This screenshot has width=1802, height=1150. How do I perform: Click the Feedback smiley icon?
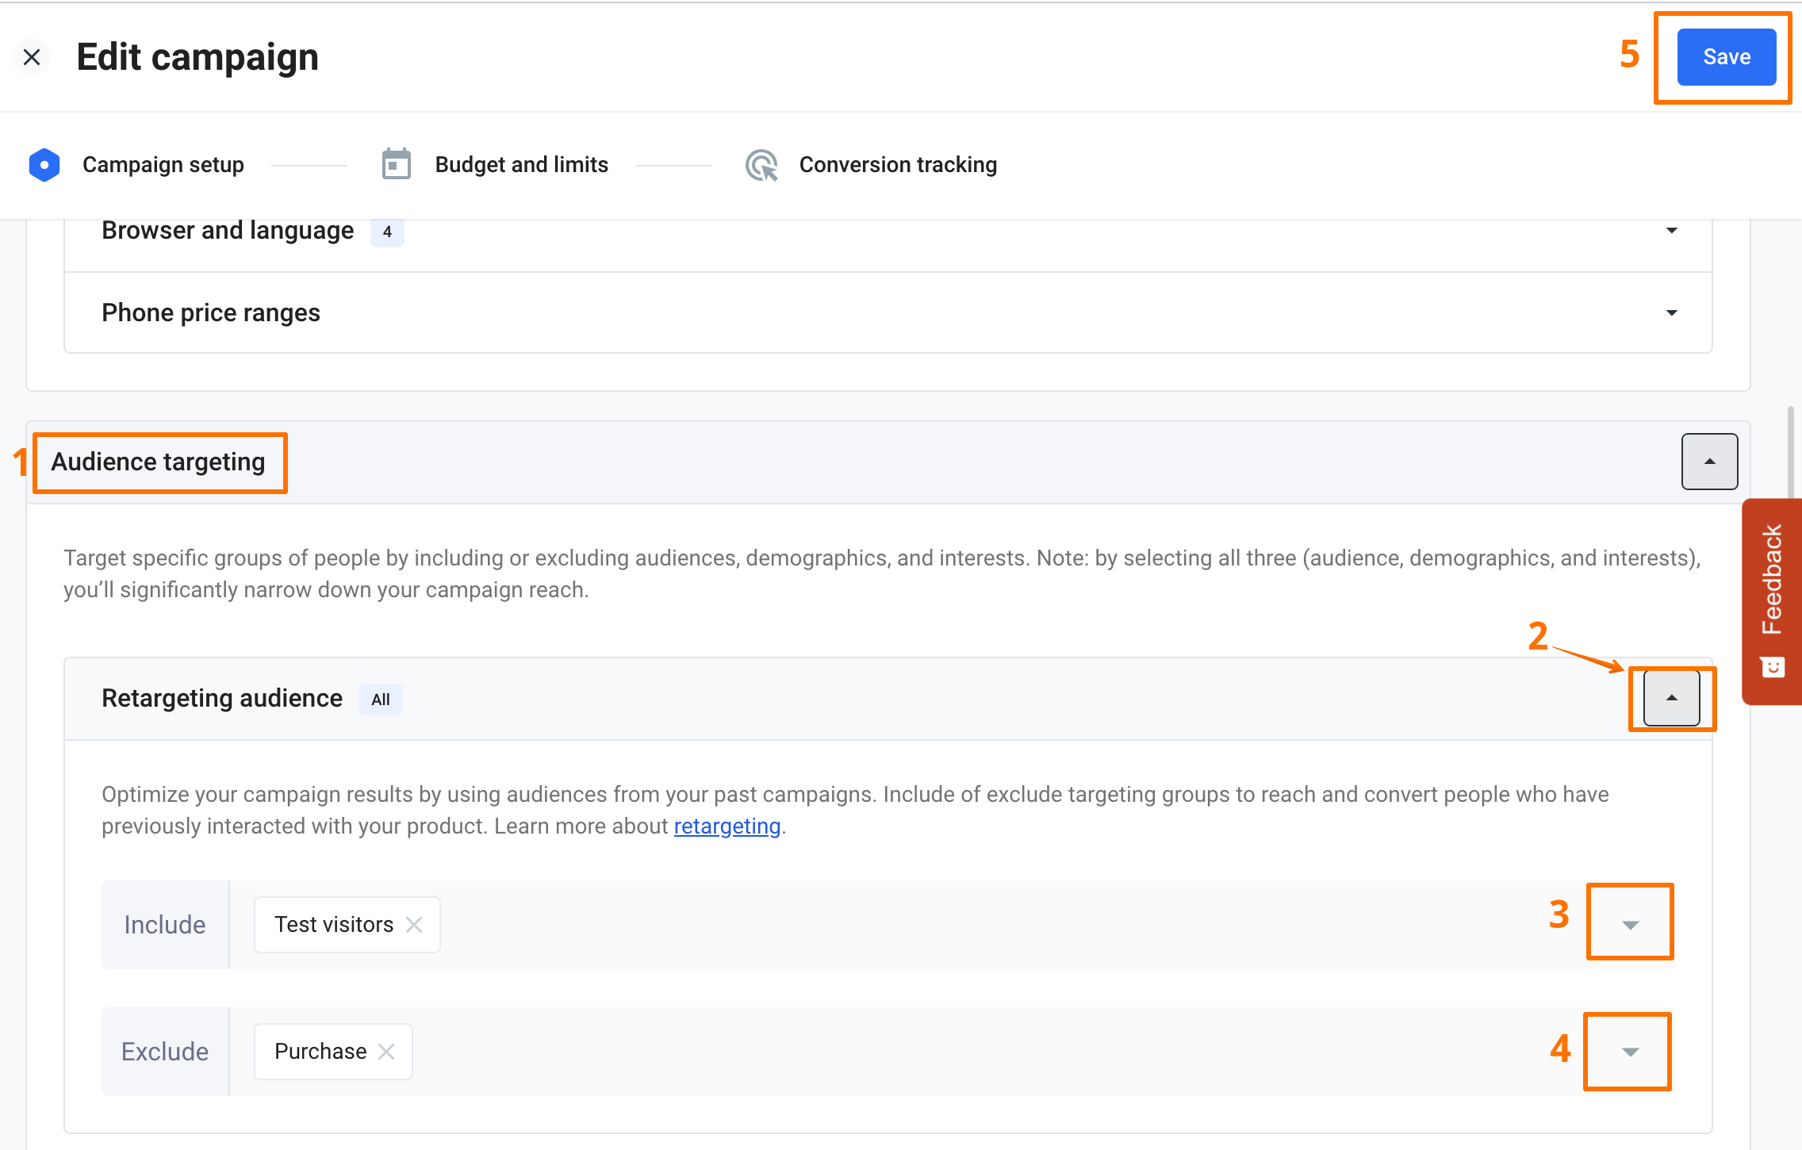[x=1773, y=667]
